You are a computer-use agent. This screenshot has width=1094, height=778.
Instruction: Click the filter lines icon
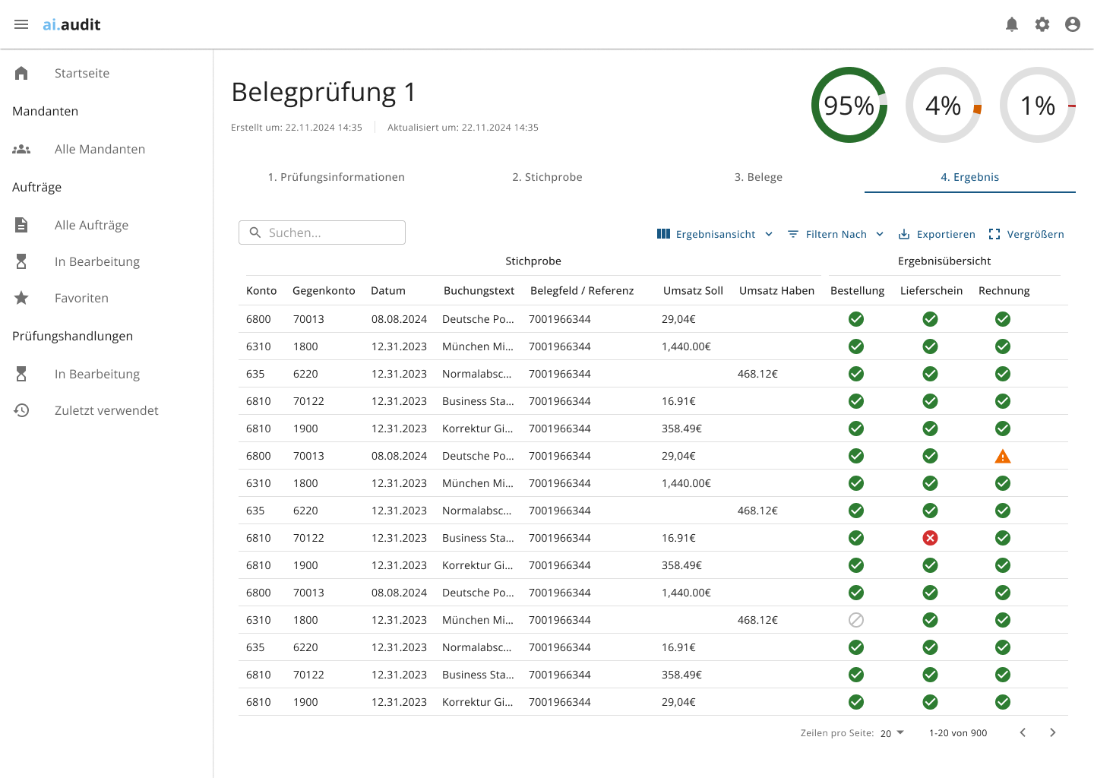[793, 234]
